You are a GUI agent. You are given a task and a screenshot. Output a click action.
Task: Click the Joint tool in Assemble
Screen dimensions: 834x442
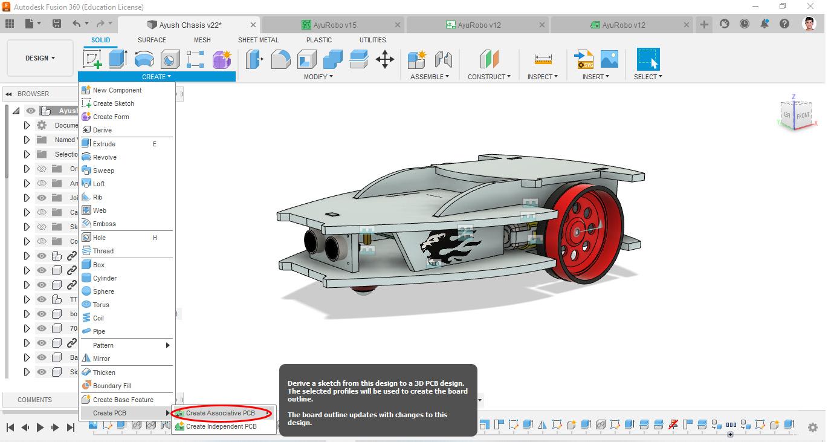click(444, 59)
